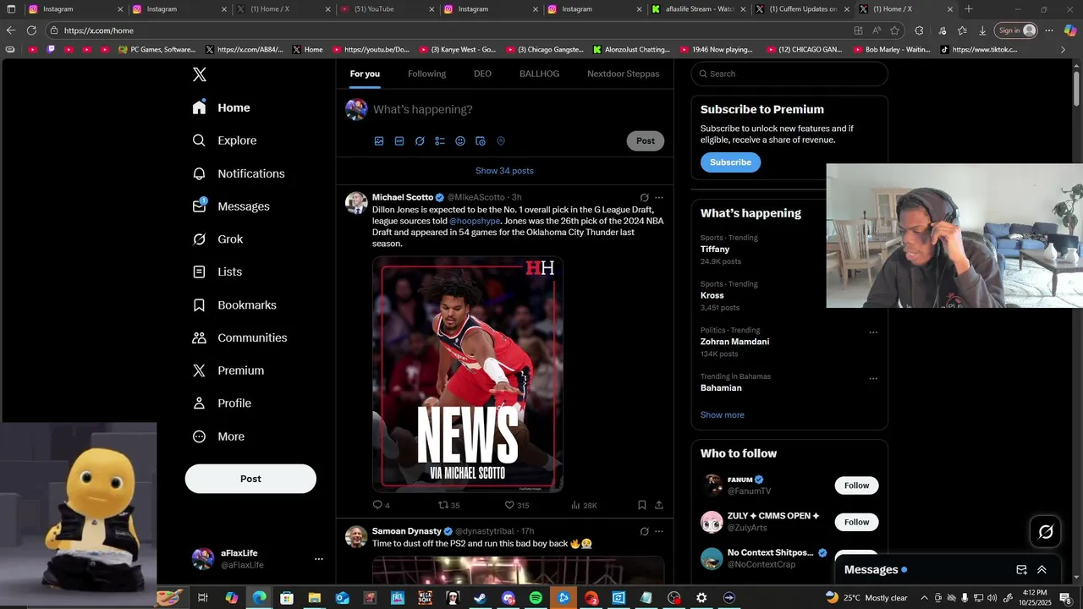Open Spotify from taskbar
The height and width of the screenshot is (609, 1083).
coord(536,598)
